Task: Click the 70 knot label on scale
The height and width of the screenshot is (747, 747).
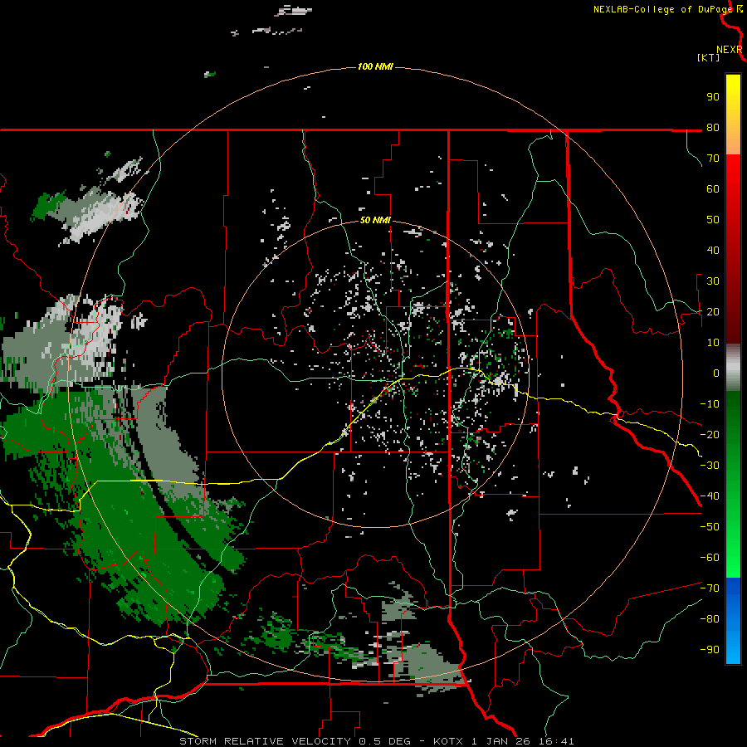Action: pyautogui.click(x=713, y=159)
